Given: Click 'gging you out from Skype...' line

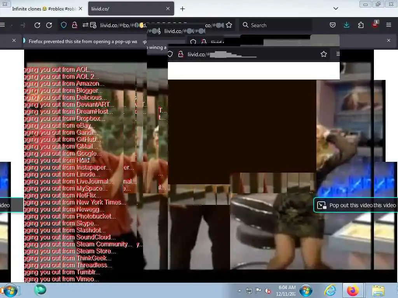Looking at the screenshot, I should click(61, 223).
